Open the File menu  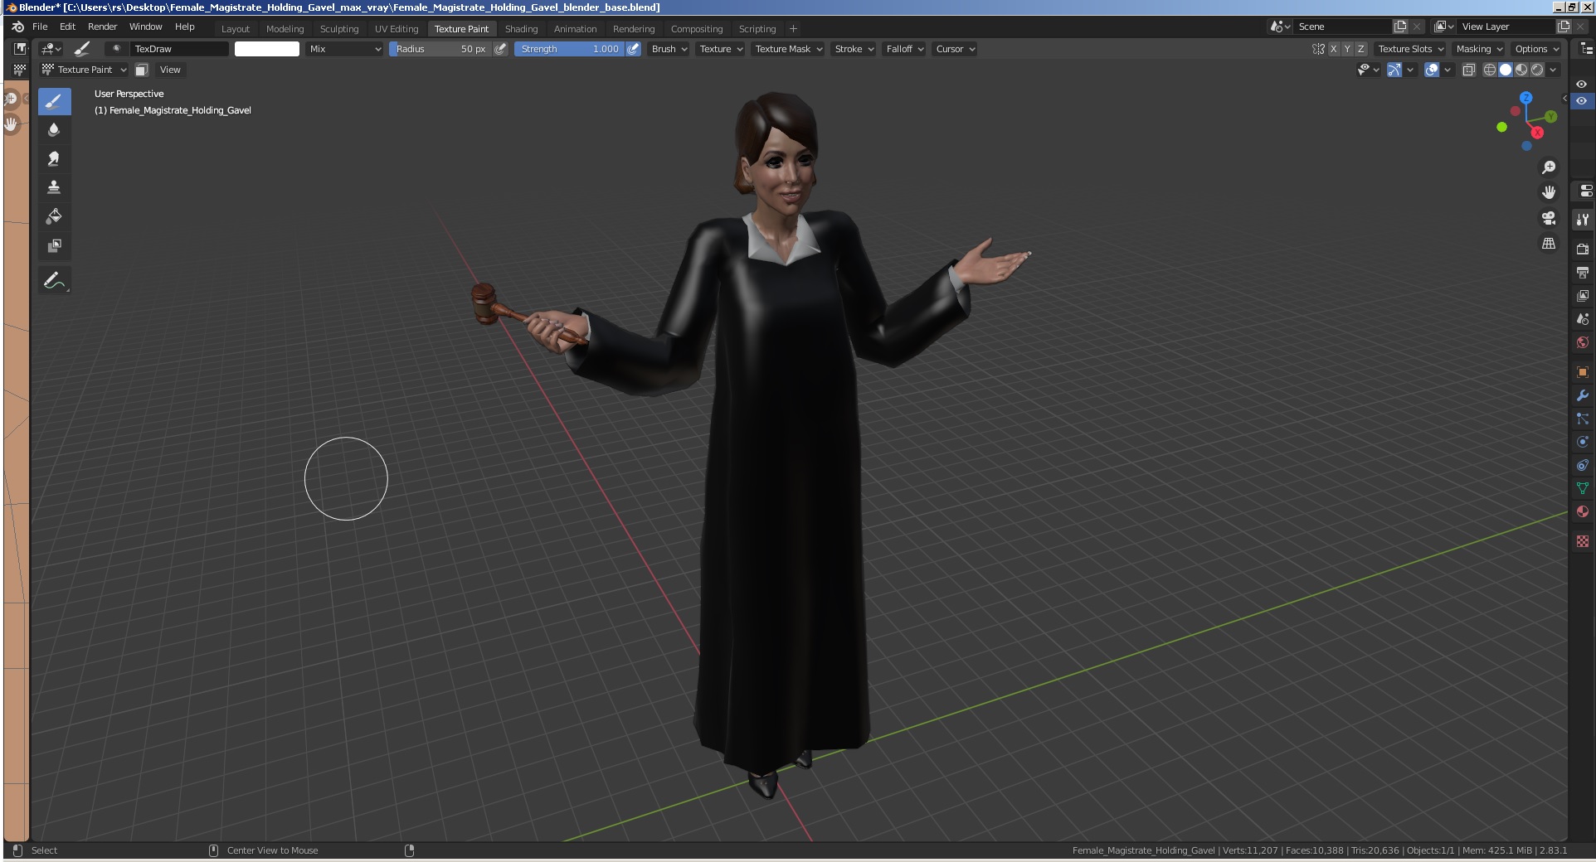(x=40, y=27)
